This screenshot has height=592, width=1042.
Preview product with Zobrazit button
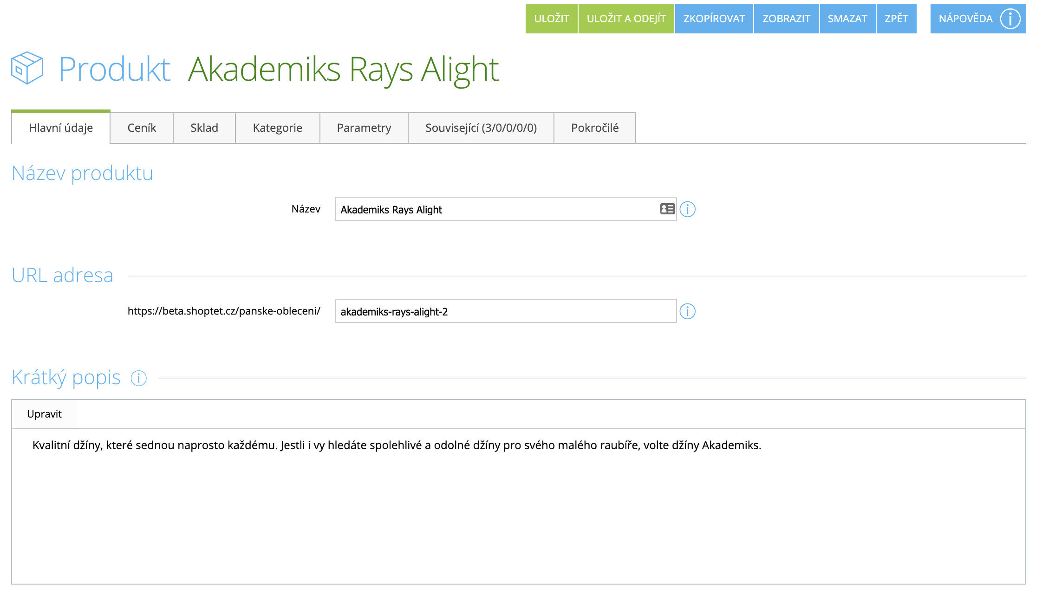pyautogui.click(x=786, y=19)
